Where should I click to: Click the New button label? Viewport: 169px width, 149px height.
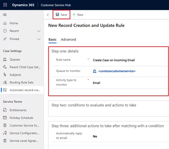coord(80,15)
